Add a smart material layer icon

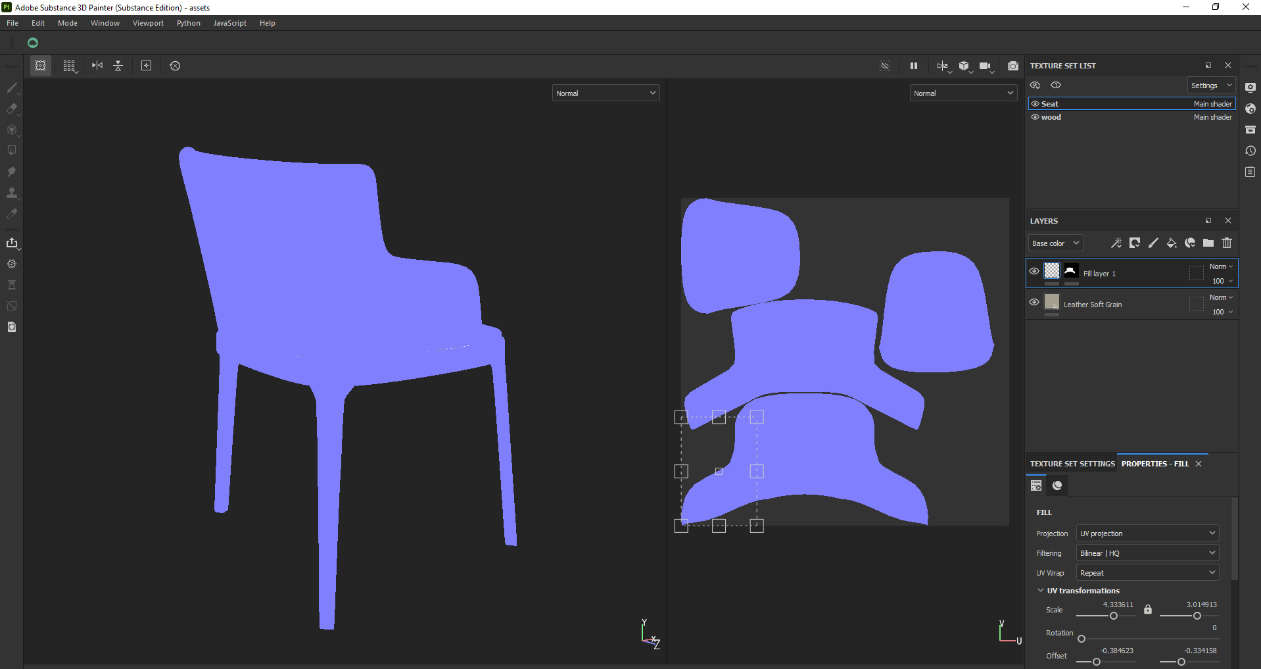pyautogui.click(x=1190, y=243)
